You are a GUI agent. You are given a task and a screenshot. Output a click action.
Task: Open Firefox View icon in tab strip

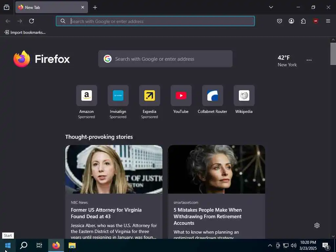(7, 7)
